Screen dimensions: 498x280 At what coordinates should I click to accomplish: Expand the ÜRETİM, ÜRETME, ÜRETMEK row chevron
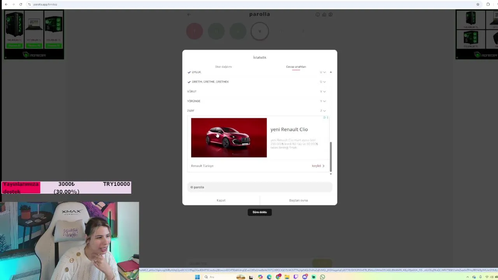324,82
